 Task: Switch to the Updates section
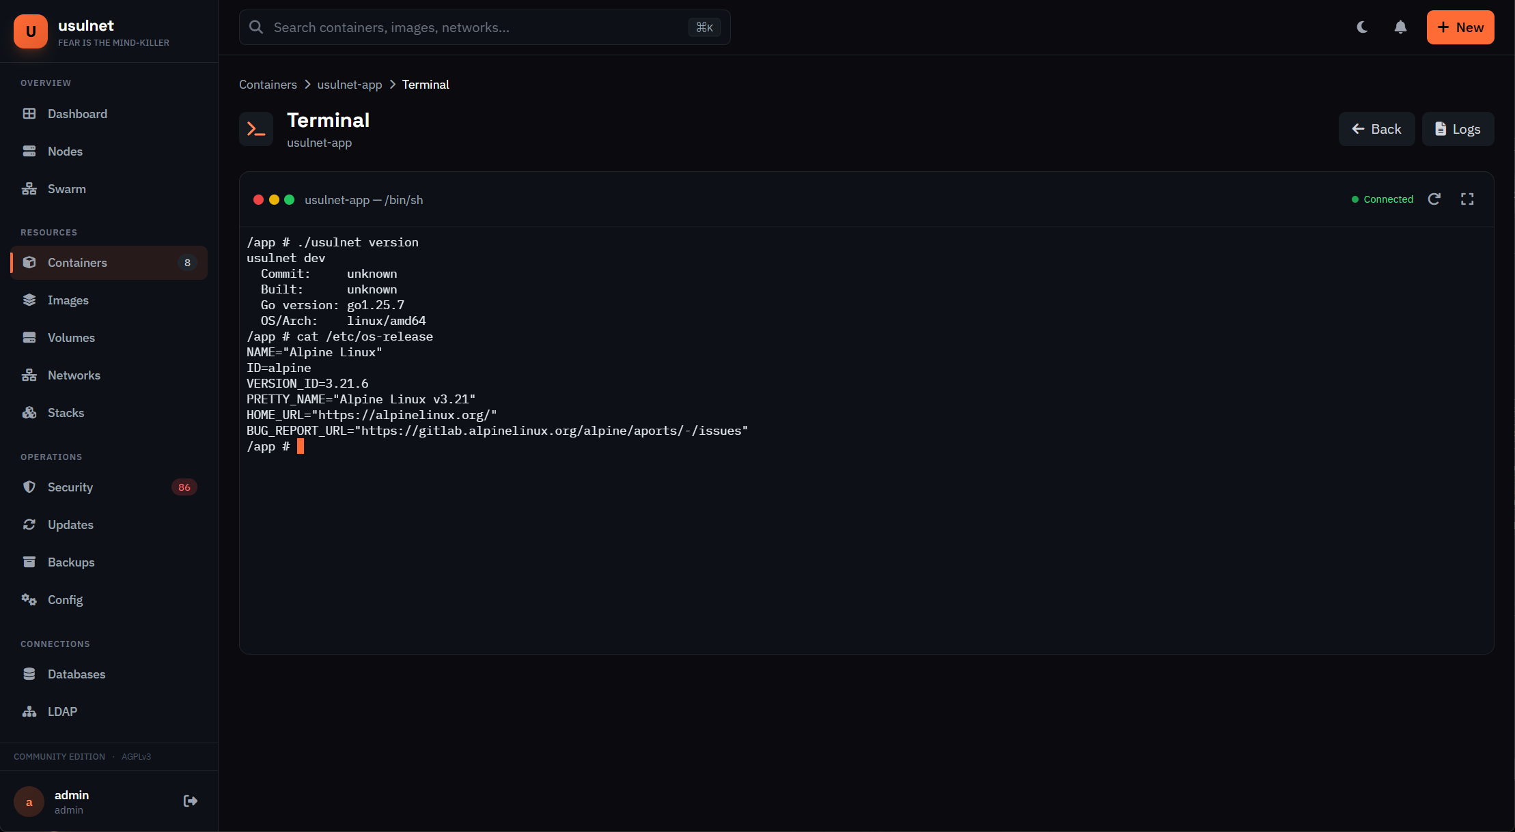[x=71, y=524]
